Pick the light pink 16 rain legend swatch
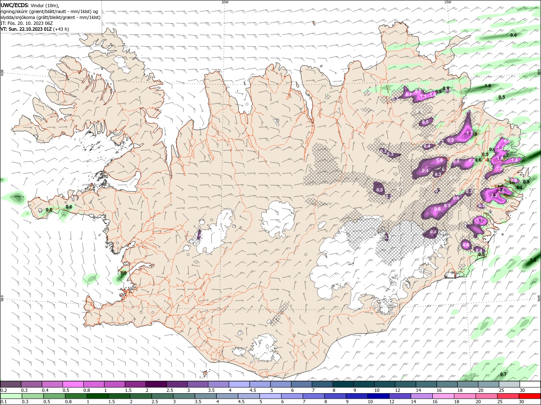This screenshot has height=405, width=541. (443, 396)
